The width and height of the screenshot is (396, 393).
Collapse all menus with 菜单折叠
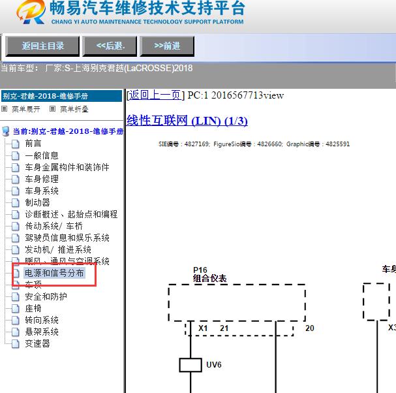pos(74,109)
